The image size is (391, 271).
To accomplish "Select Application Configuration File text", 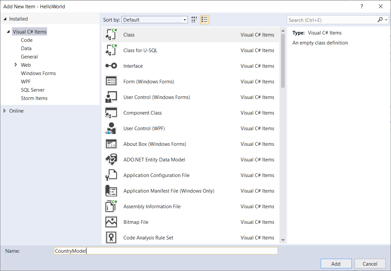I will coord(157,175).
